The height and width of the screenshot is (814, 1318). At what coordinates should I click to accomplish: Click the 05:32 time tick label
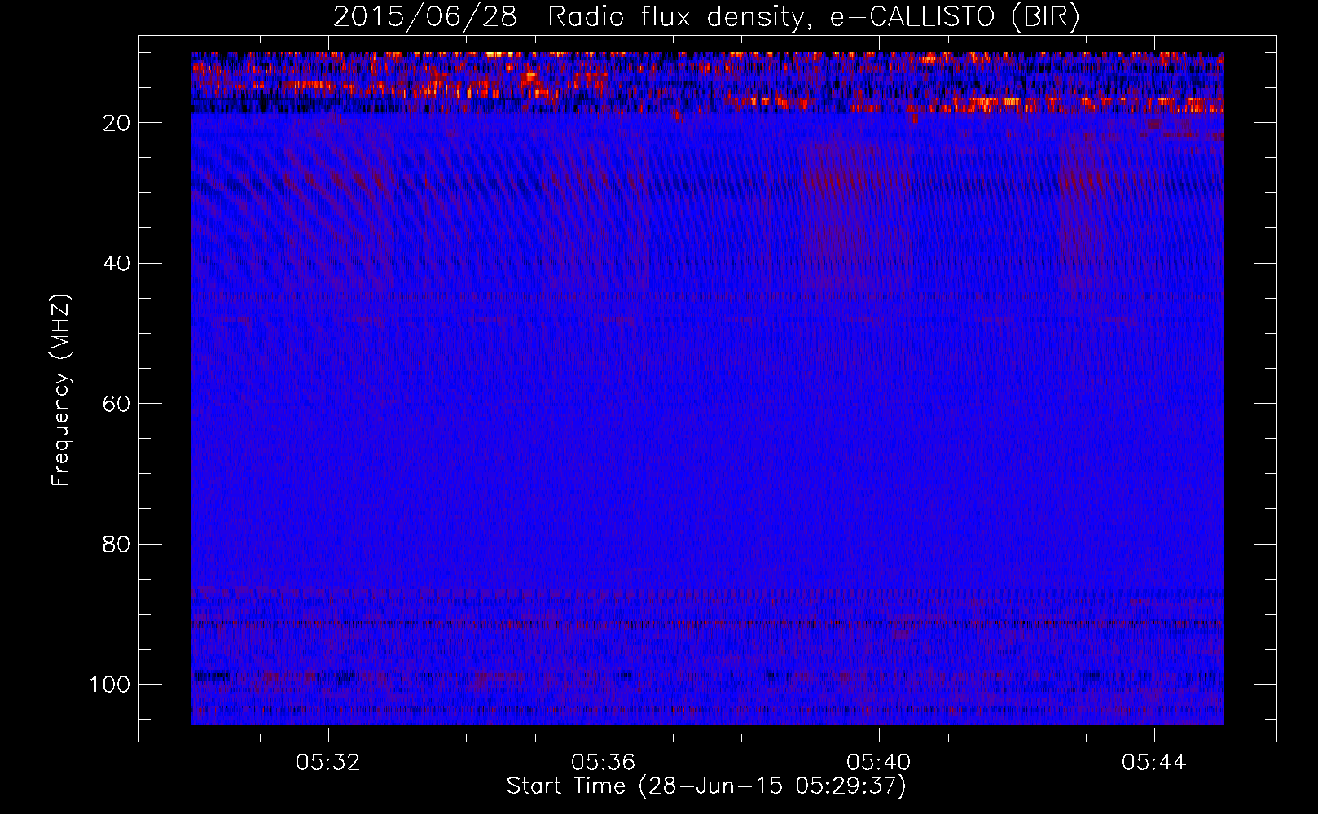[x=328, y=763]
